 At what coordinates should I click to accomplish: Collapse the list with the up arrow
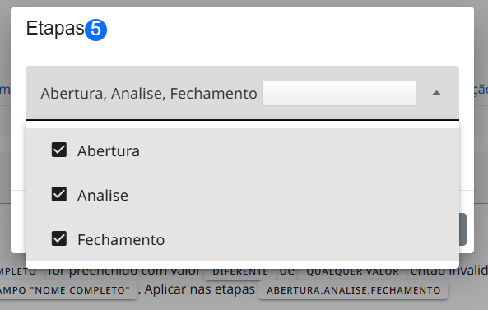tap(437, 93)
